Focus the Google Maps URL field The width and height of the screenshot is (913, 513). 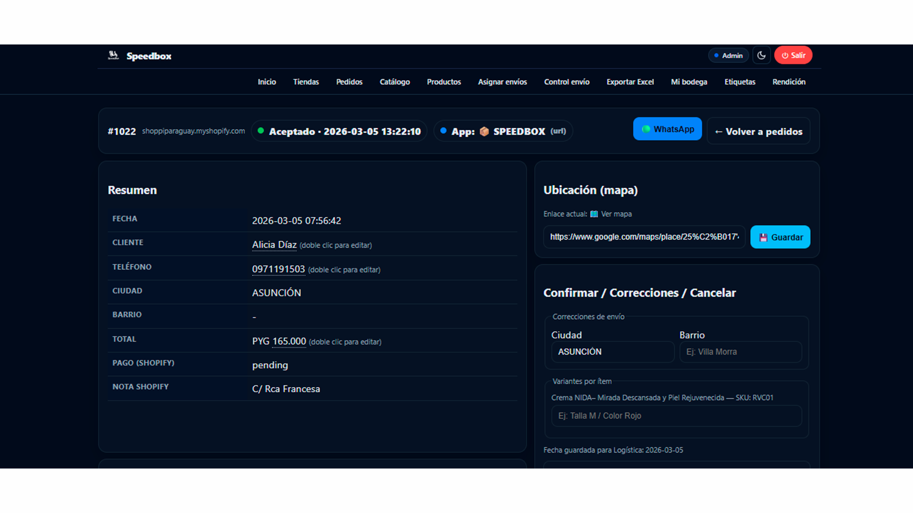pos(644,237)
